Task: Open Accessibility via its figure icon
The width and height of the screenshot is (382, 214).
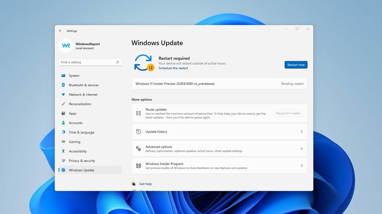Action: point(63,151)
